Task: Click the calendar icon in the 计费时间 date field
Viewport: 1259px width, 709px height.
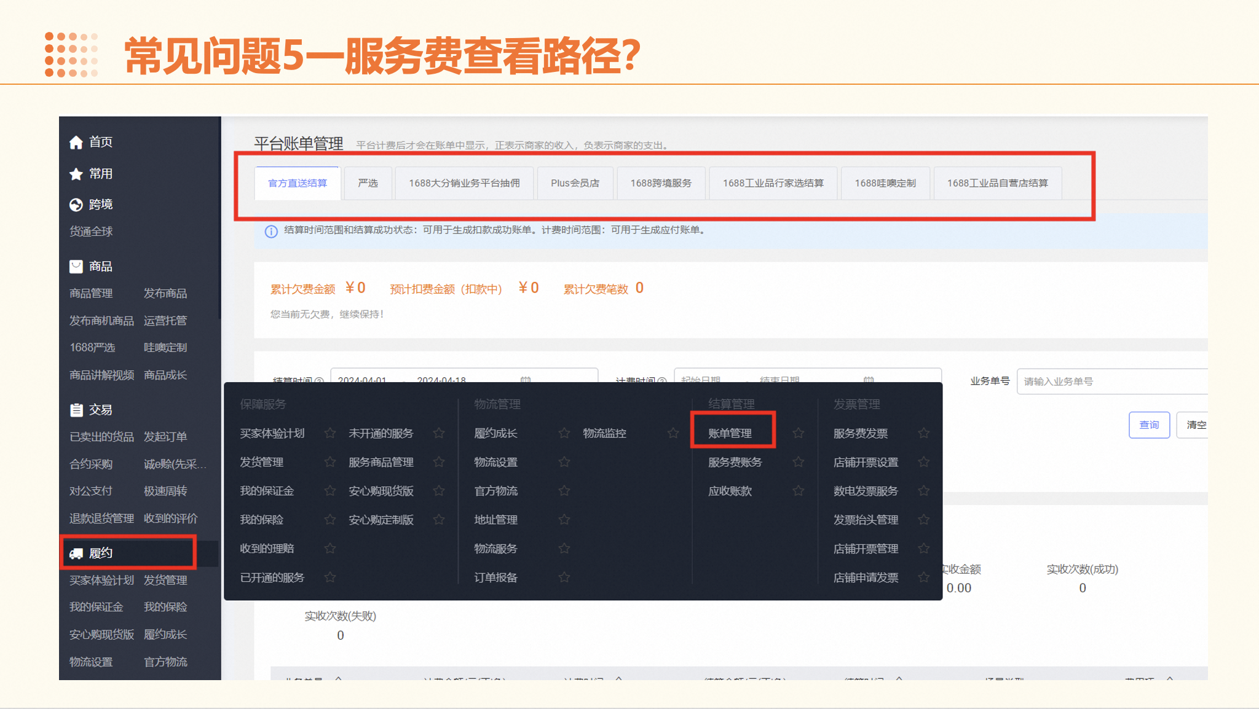Action: click(868, 380)
